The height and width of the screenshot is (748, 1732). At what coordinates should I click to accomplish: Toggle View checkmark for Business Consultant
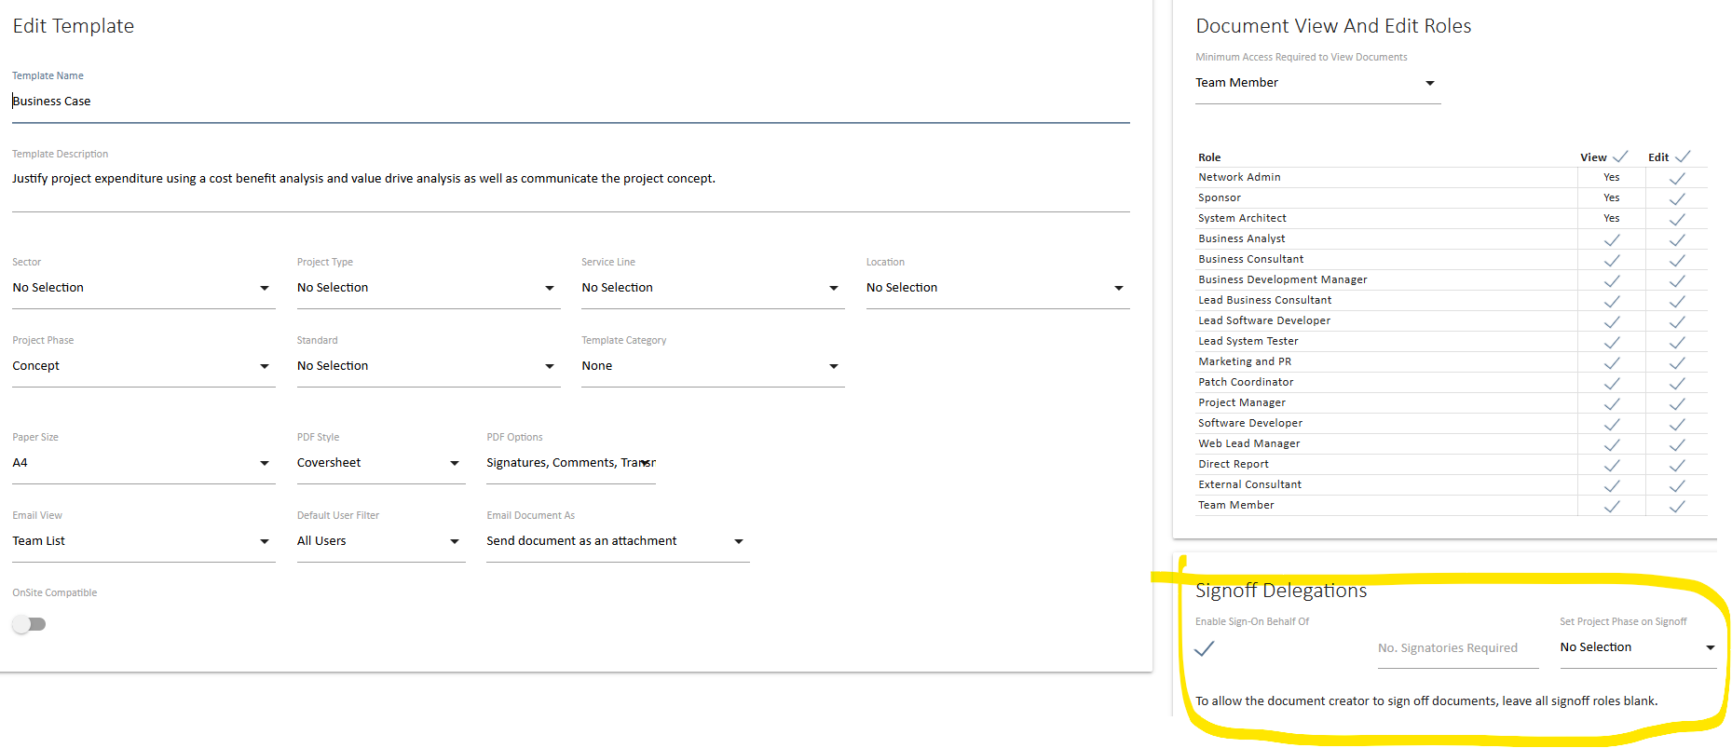pyautogui.click(x=1612, y=260)
